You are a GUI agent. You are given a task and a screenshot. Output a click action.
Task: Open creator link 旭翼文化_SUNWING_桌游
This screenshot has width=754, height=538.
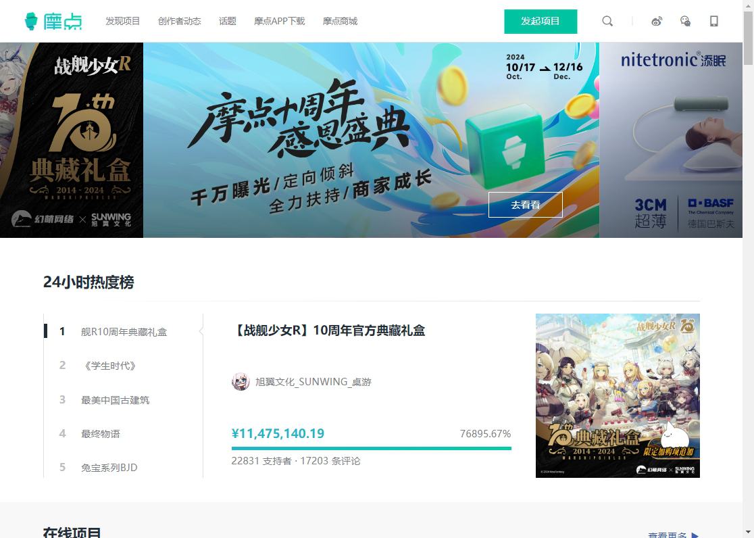click(313, 382)
